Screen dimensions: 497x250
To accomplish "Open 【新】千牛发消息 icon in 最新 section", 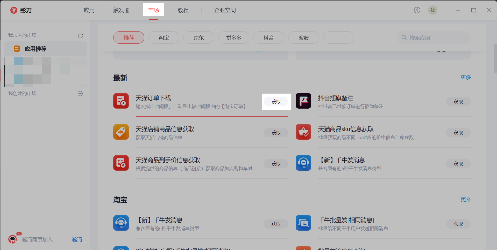I will pos(303,163).
